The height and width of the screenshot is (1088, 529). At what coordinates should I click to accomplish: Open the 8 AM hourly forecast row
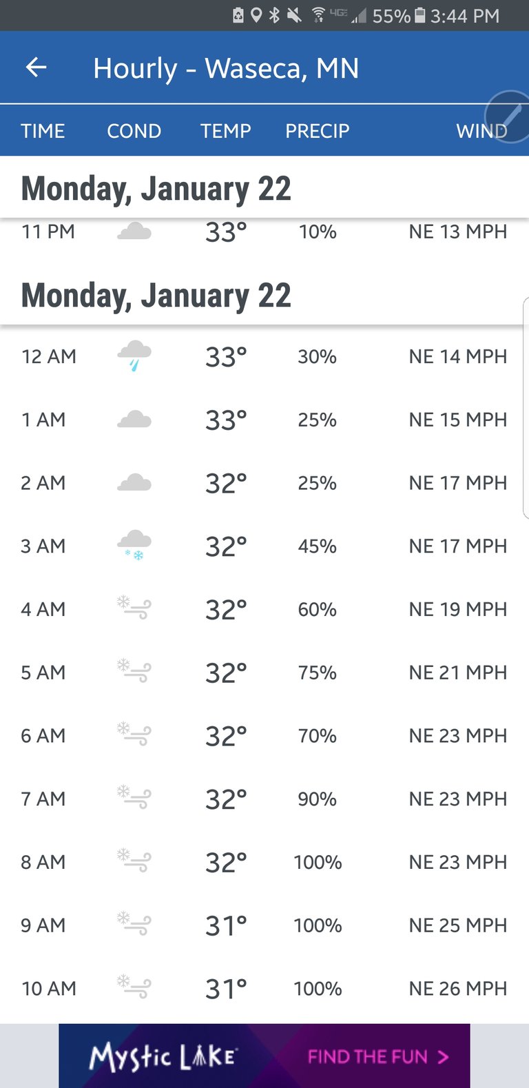click(x=264, y=862)
